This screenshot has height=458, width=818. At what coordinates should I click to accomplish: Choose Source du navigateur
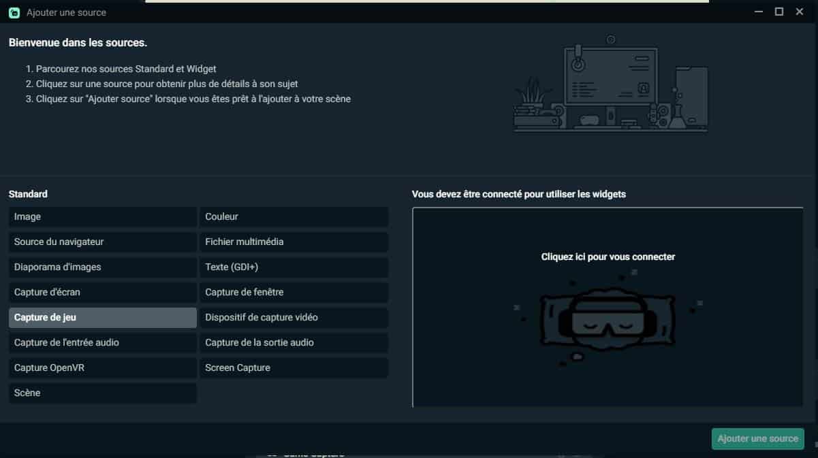pyautogui.click(x=102, y=242)
